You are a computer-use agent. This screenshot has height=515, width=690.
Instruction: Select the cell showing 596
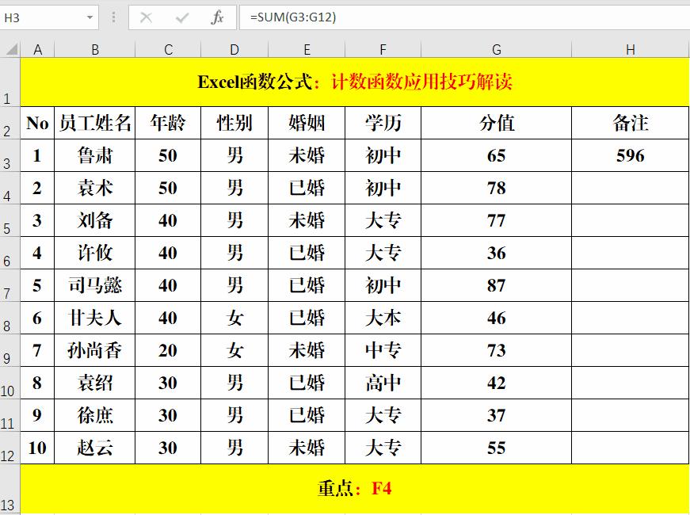(x=630, y=155)
